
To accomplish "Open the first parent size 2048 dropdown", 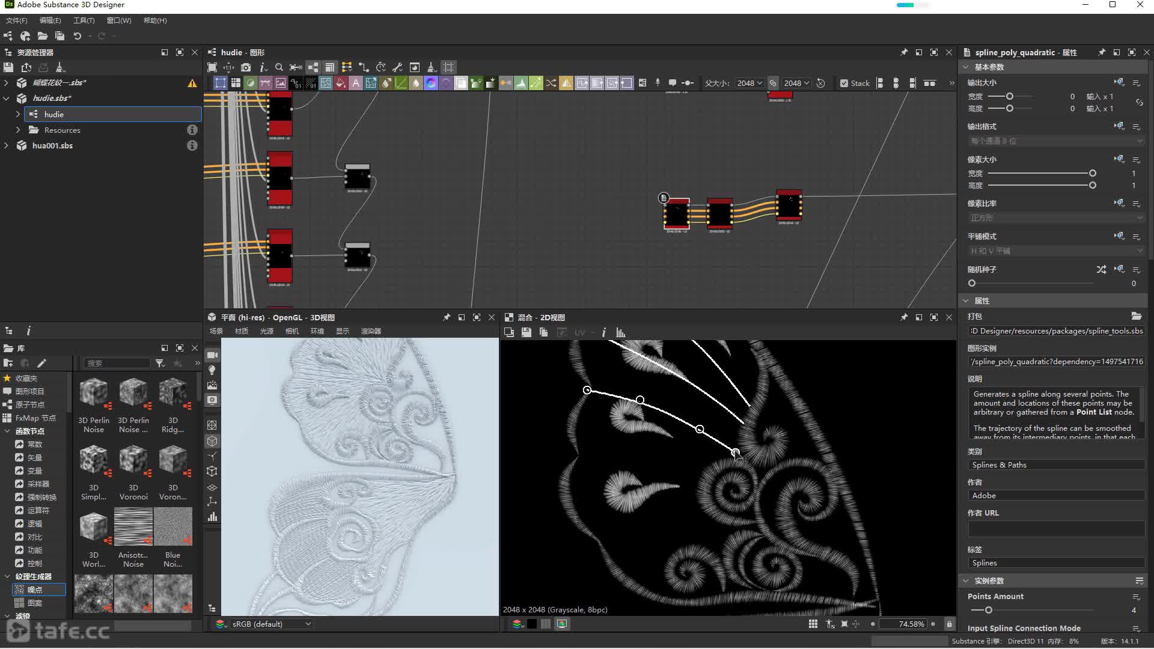I will point(749,84).
